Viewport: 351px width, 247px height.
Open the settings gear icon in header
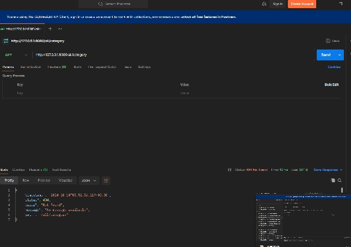[x=264, y=4]
